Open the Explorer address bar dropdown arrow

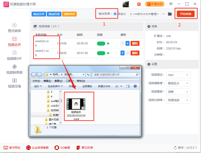tap(83, 74)
